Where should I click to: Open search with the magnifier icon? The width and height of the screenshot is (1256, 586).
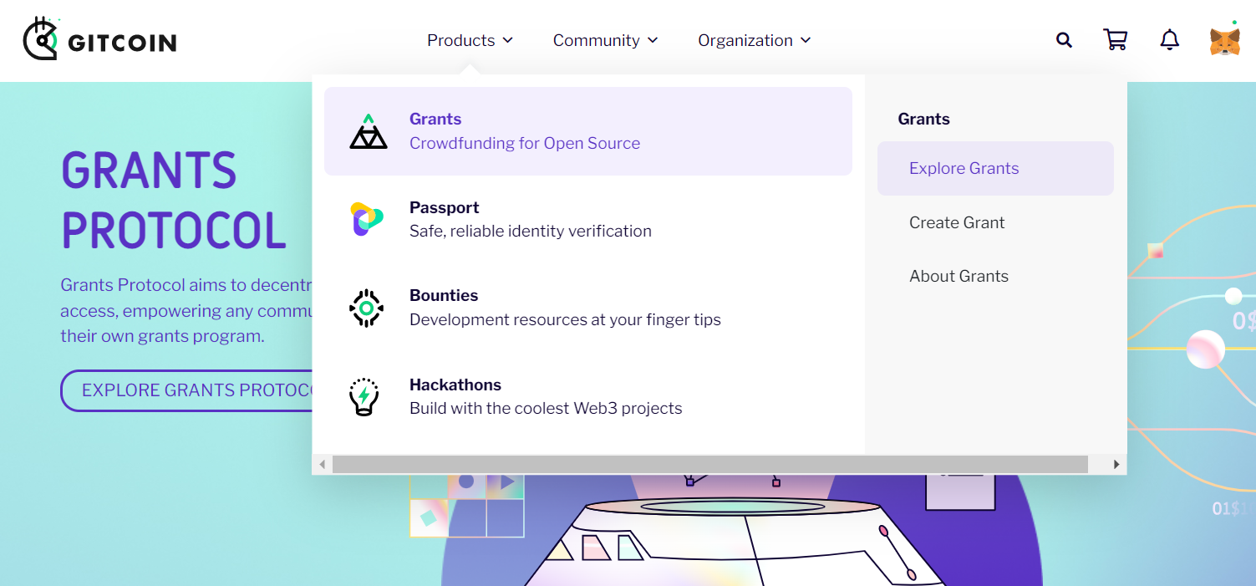[1064, 40]
